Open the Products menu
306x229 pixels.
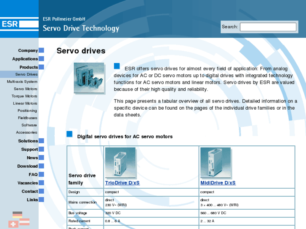tap(29, 67)
